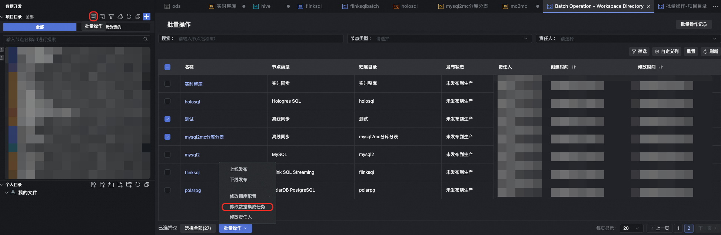Select the 全部 segment in project directory
Image resolution: width=721 pixels, height=235 pixels.
(x=40, y=27)
